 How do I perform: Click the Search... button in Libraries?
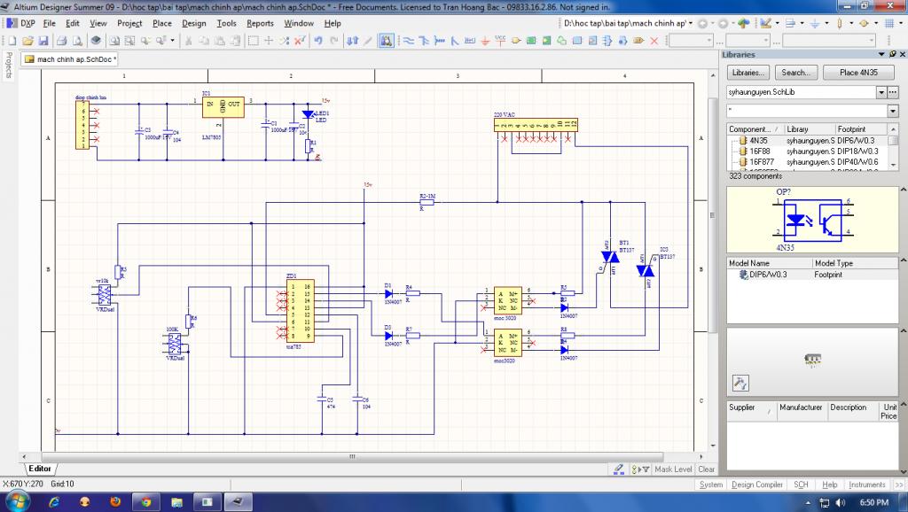(x=795, y=73)
